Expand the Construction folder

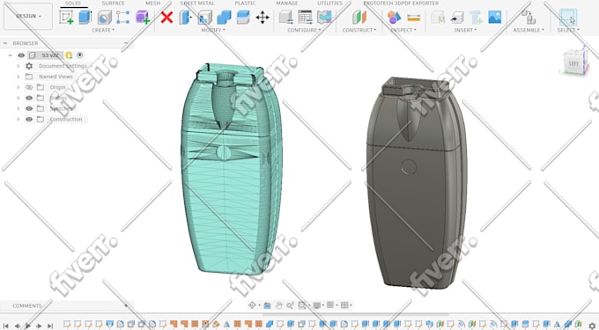[18, 120]
